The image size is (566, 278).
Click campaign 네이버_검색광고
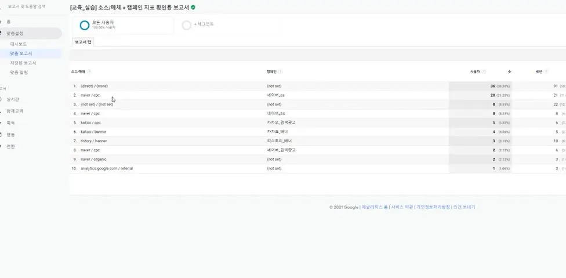point(281,150)
